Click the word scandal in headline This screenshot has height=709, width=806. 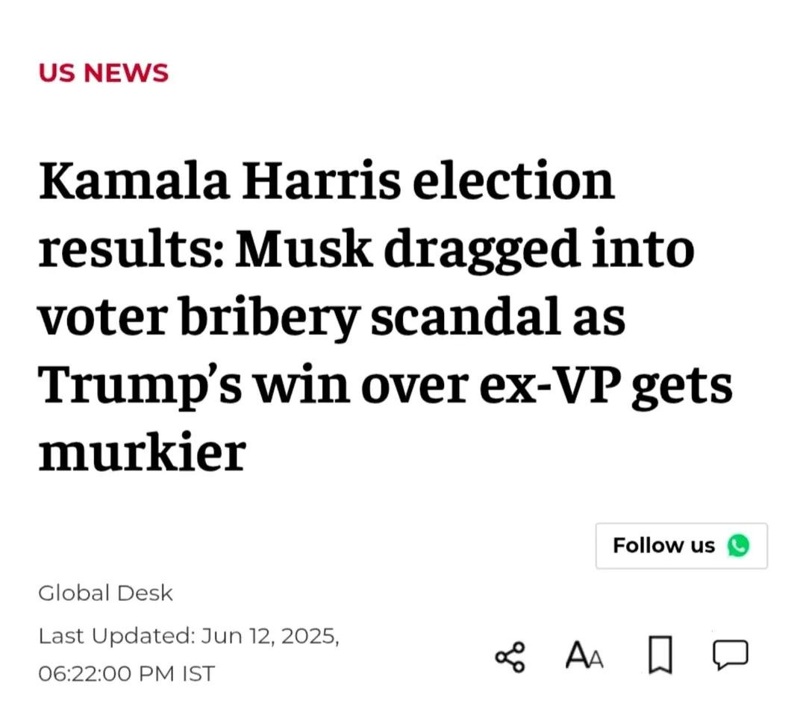click(466, 318)
